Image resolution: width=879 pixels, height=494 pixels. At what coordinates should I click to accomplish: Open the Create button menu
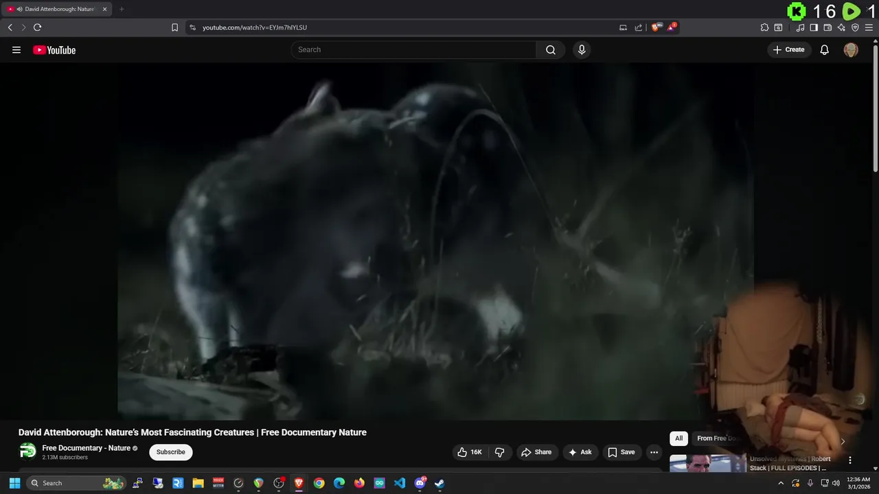(x=789, y=49)
